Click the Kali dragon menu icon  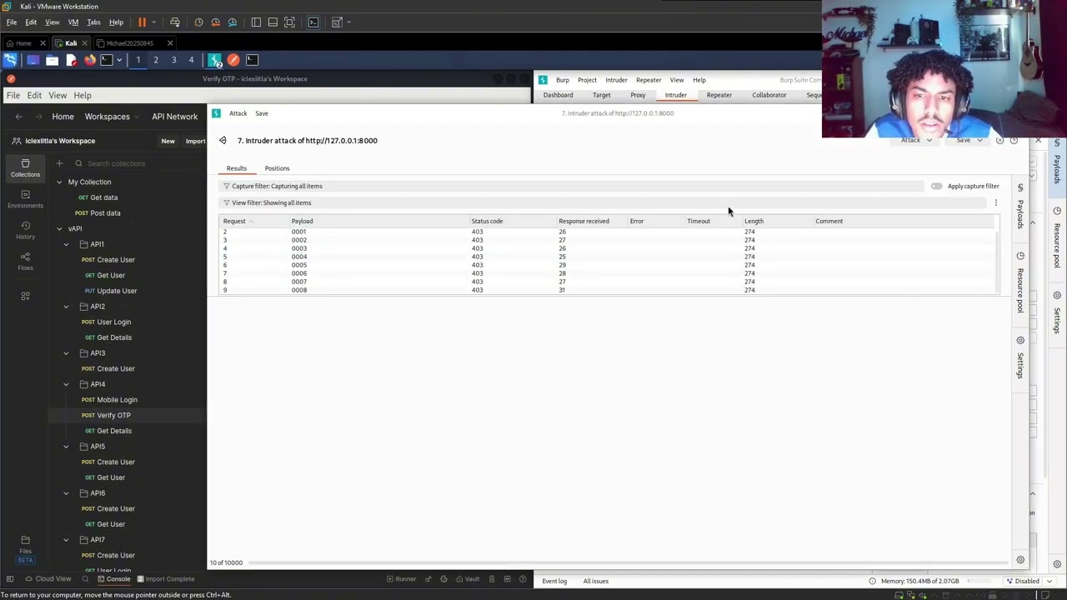(x=10, y=60)
